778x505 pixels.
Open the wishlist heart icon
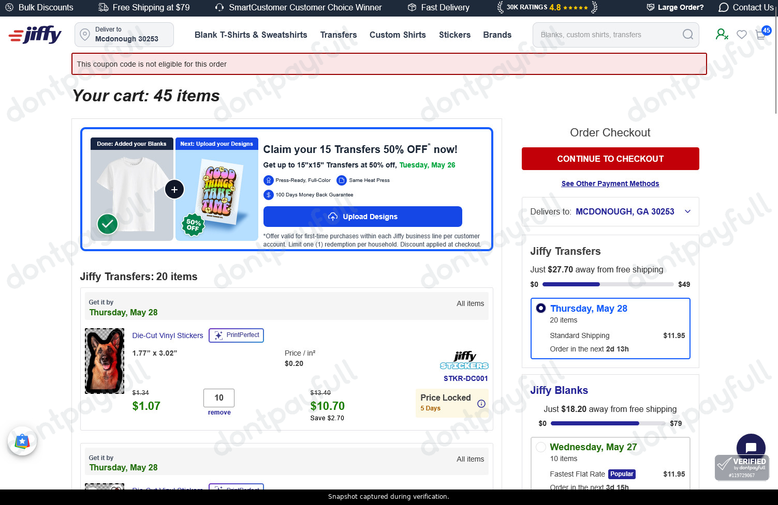point(742,34)
